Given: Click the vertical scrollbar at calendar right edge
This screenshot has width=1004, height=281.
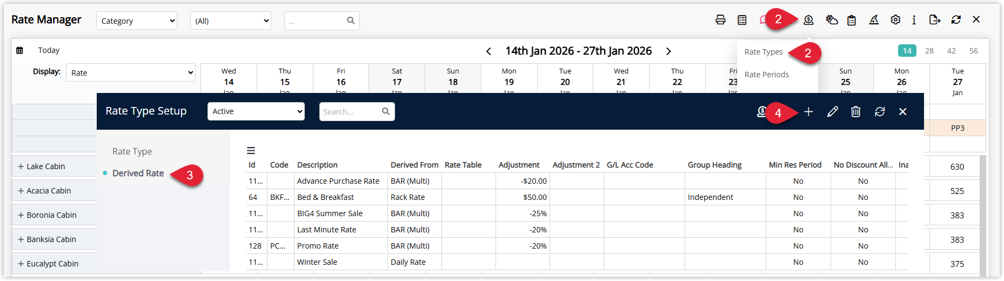Looking at the screenshot, I should tap(983, 216).
